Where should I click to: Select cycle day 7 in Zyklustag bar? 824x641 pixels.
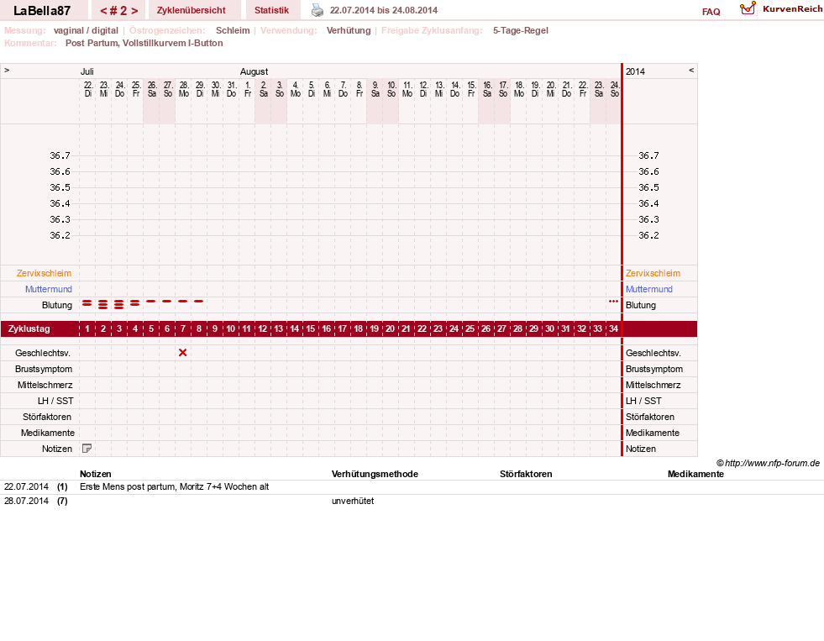(183, 328)
